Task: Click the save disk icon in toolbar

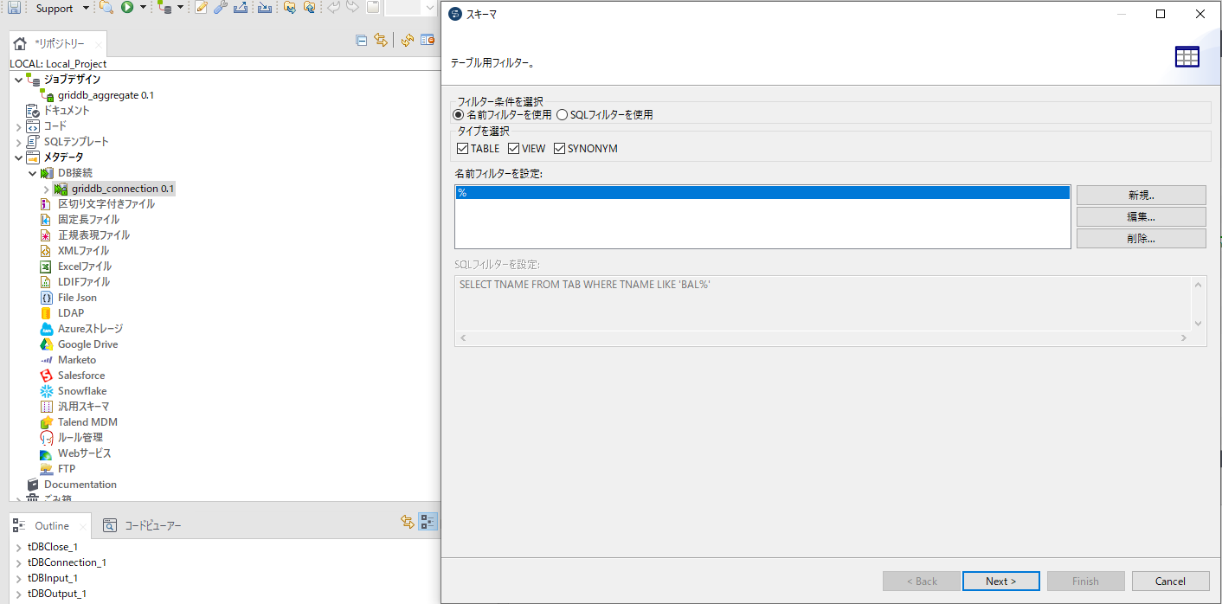Action: [x=14, y=8]
